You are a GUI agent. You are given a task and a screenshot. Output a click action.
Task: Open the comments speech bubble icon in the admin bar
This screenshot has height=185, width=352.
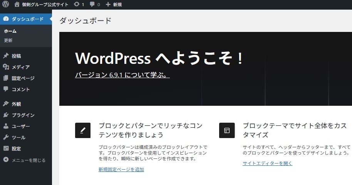pyautogui.click(x=92, y=4)
